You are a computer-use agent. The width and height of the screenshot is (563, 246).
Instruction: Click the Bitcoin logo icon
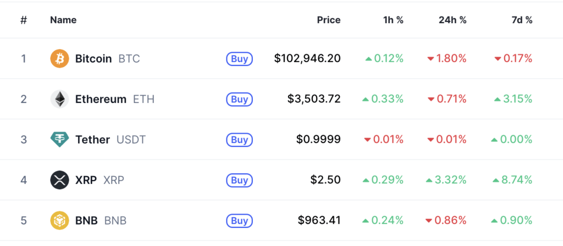(59, 58)
